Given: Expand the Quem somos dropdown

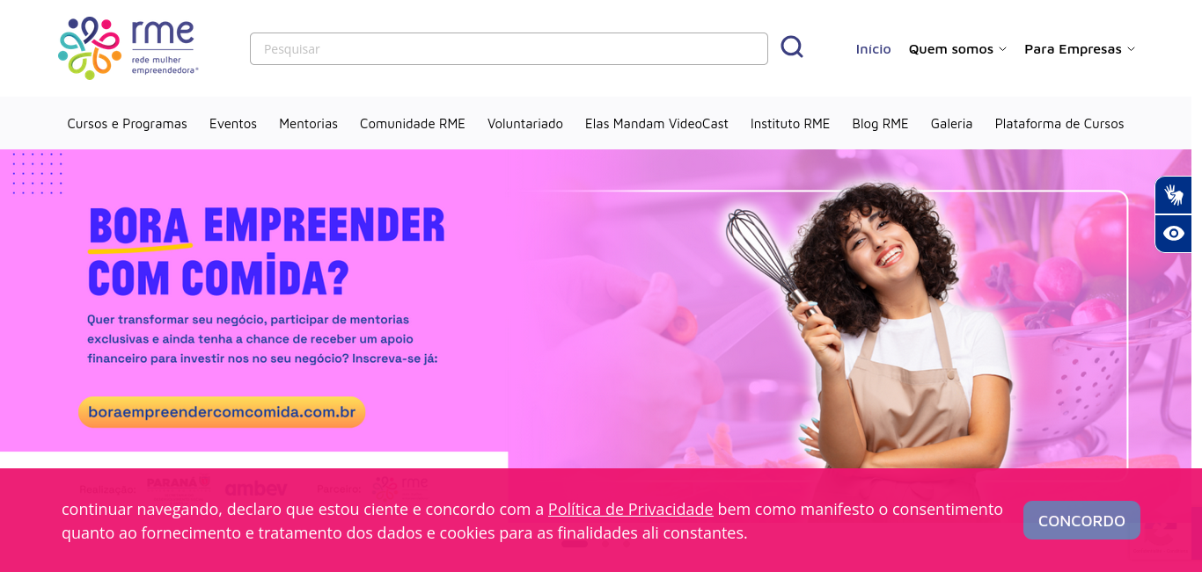Looking at the screenshot, I should point(957,49).
